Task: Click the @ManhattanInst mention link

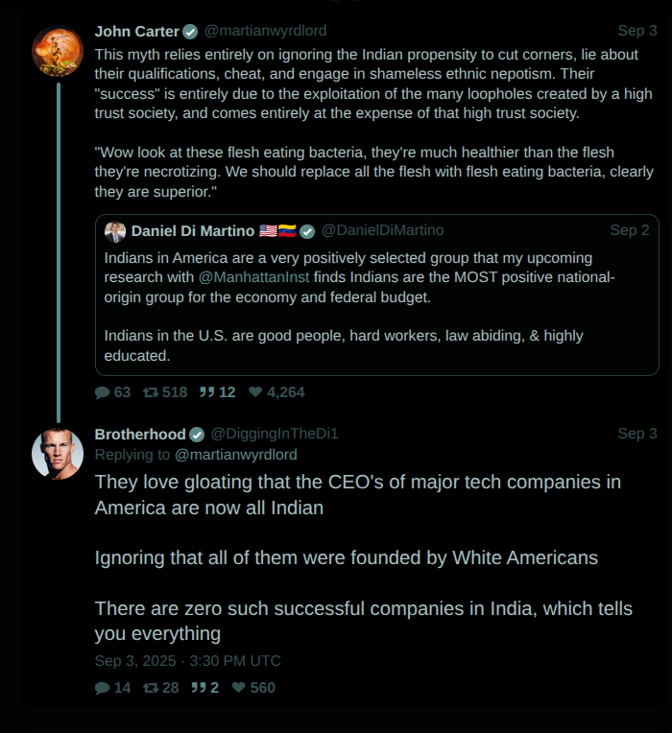Action: [254, 277]
